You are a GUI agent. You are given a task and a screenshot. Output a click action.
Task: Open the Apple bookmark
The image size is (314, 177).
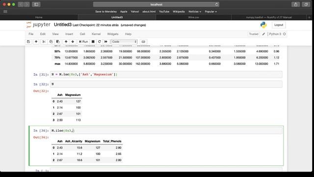[x=124, y=12]
